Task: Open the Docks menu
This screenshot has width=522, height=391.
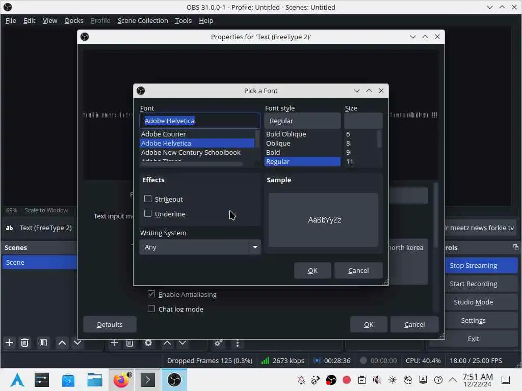Action: click(x=74, y=20)
